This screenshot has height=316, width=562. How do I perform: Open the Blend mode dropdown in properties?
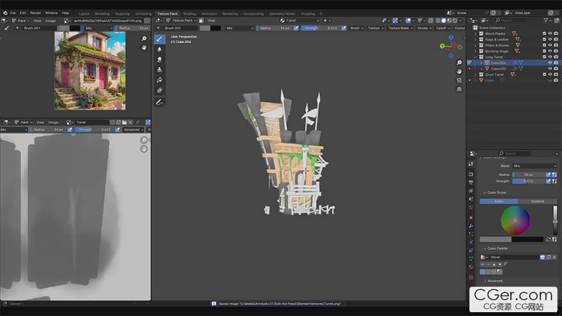pyautogui.click(x=535, y=165)
